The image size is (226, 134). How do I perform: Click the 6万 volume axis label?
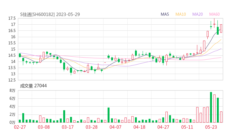pos(13,98)
